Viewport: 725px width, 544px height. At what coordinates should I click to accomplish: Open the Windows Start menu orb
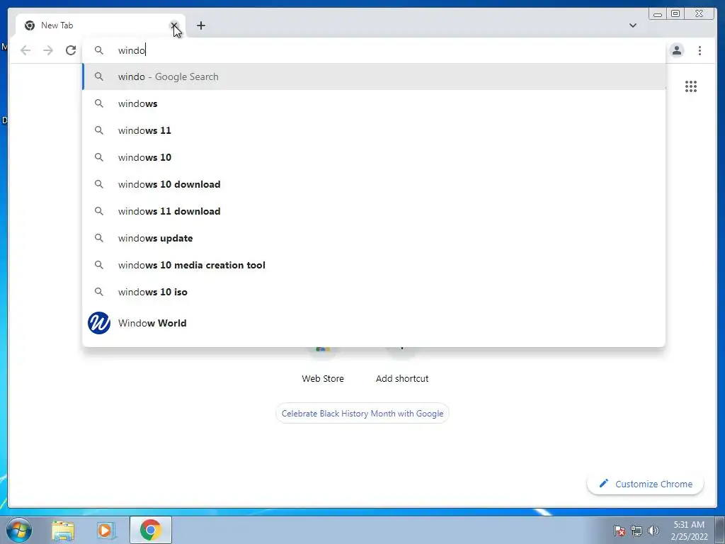19,530
